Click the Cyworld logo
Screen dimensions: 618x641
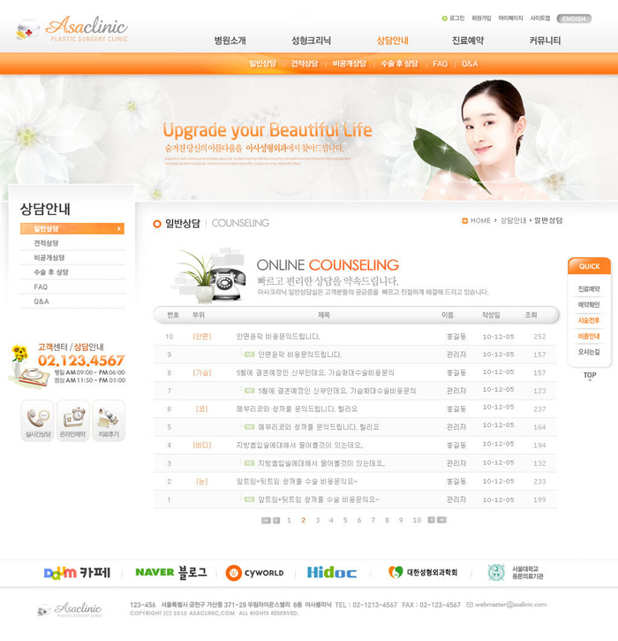[254, 572]
